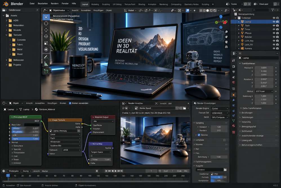Select the Add Cube tool
This screenshot has height=188, width=281.
[x=46, y=71]
